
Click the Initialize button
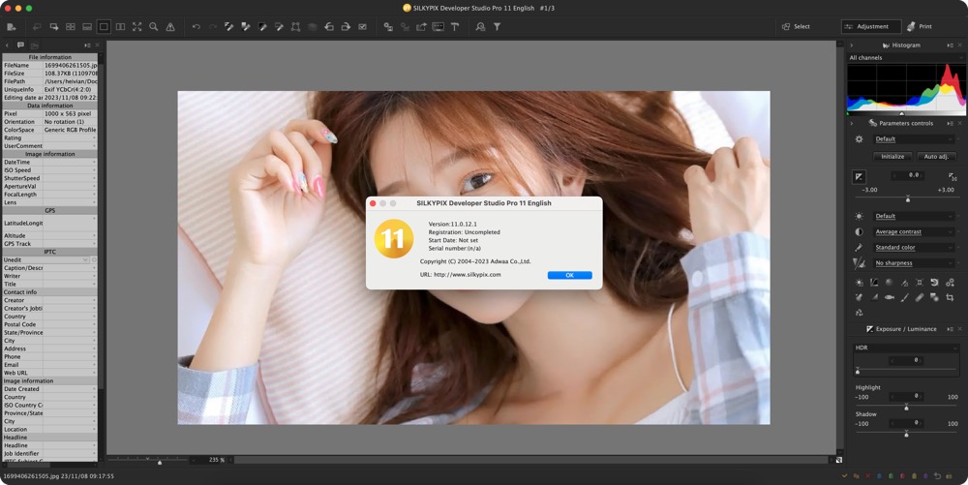[892, 157]
